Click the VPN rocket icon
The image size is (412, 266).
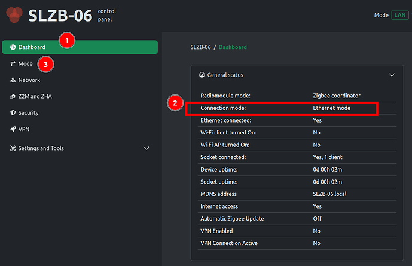tap(13, 129)
